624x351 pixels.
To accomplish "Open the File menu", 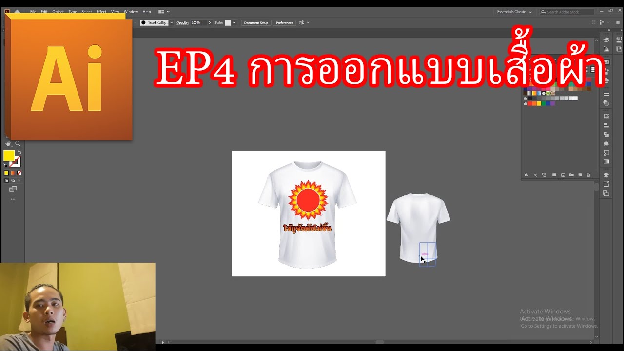I will pos(33,12).
